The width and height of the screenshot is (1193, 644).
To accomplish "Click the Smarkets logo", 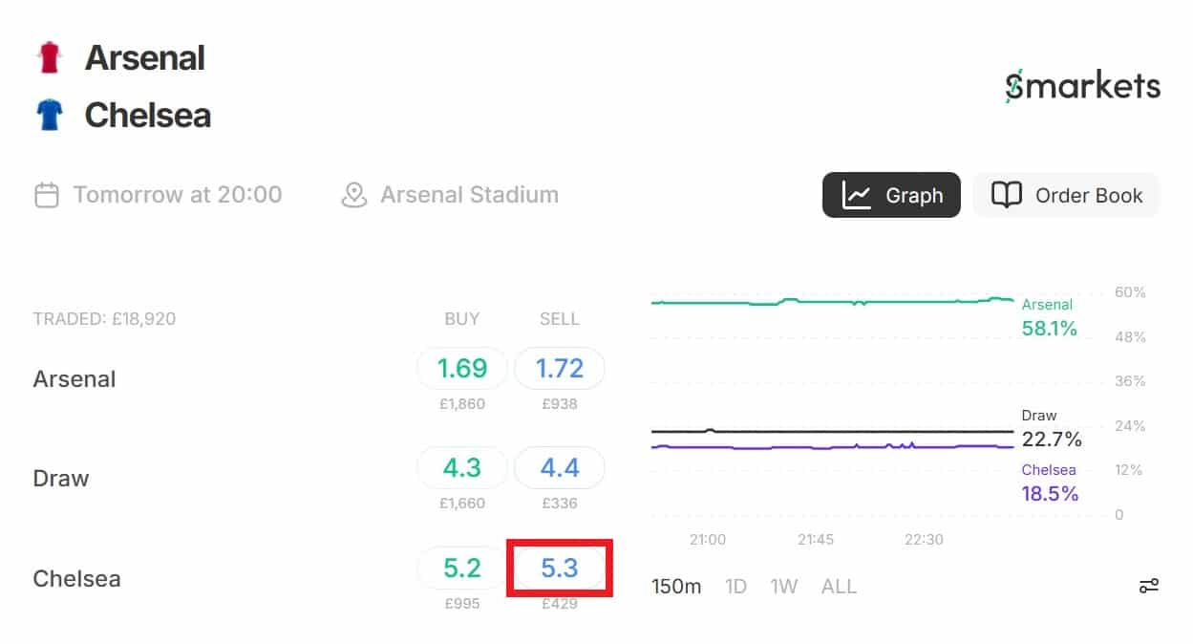I will [1082, 87].
